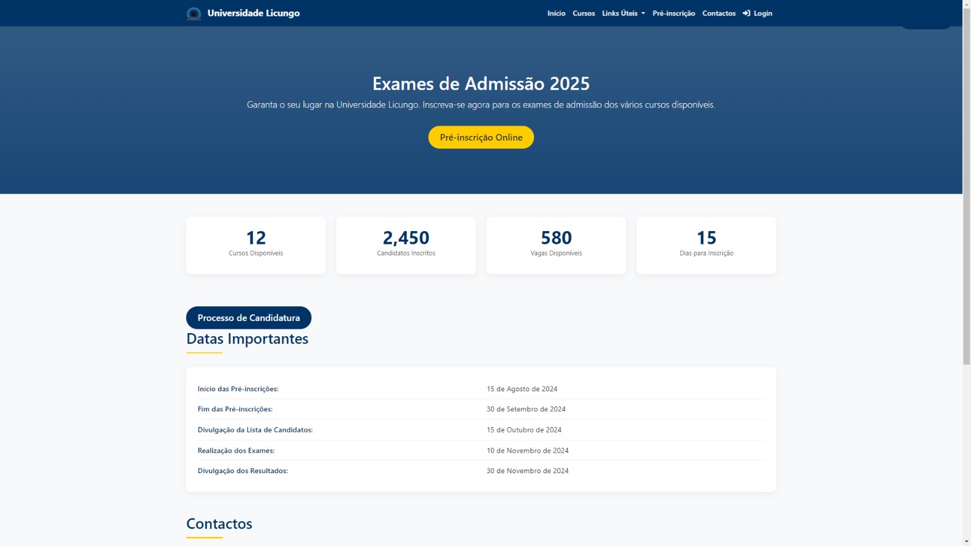Click the Login link
971x546 pixels.
tap(761, 13)
